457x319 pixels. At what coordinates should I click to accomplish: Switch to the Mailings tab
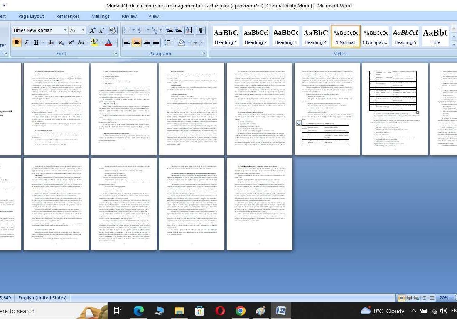click(x=100, y=16)
